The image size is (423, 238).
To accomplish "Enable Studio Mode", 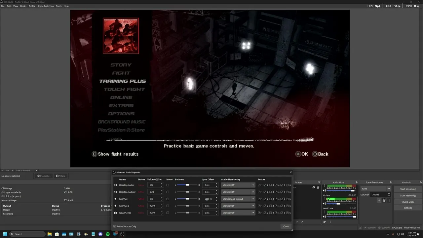I will click(x=408, y=202).
